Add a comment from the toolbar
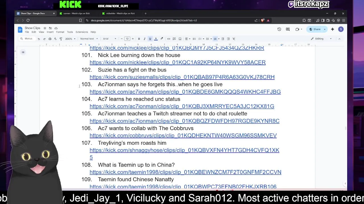Image resolution: width=364 pixels, height=204 pixels. [174, 39]
